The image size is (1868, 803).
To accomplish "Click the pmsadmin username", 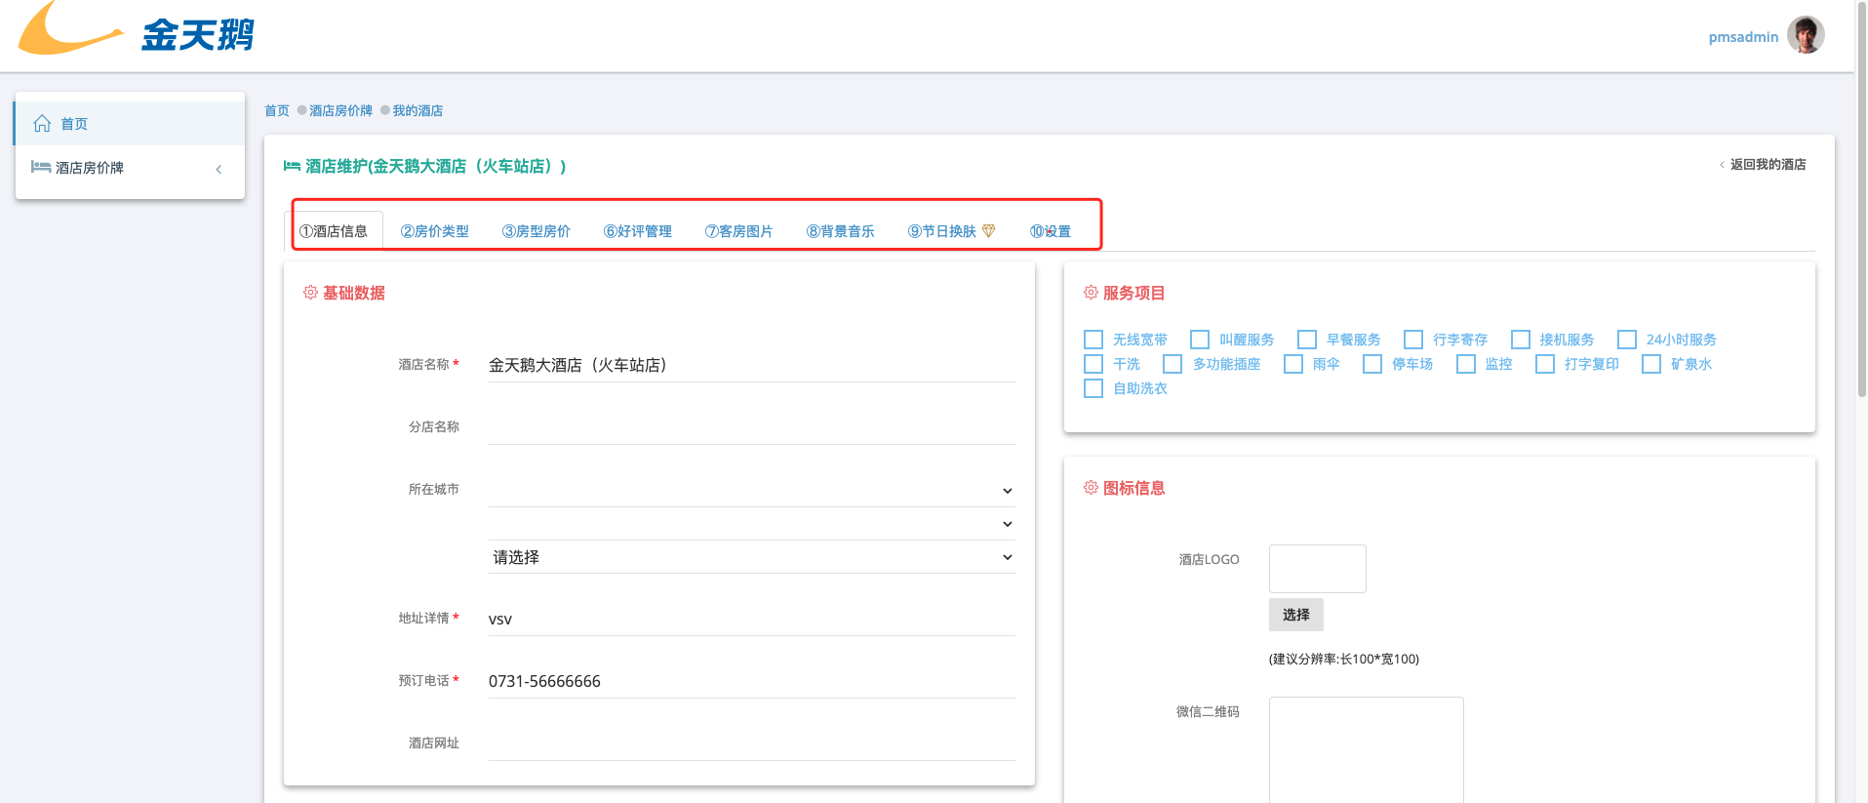I will tap(1743, 37).
